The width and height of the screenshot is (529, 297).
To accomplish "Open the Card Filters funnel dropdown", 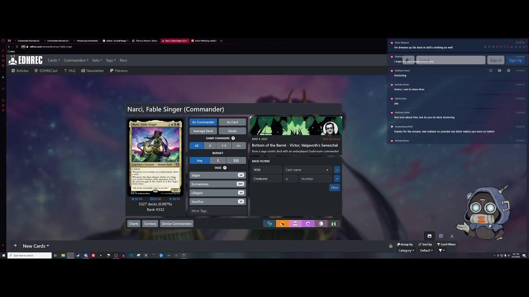I will (441, 250).
